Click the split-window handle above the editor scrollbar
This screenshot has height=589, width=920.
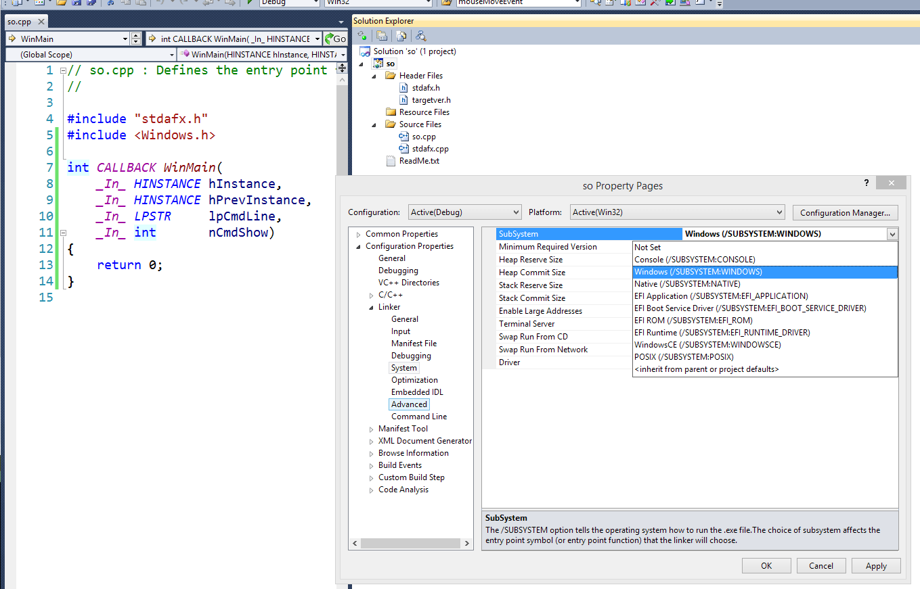(x=342, y=70)
